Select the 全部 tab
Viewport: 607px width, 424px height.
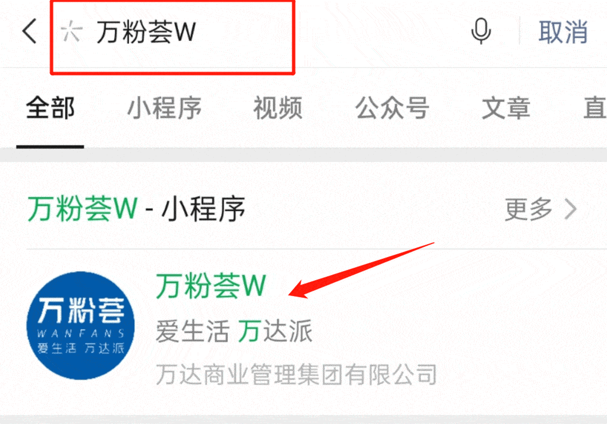(x=51, y=108)
